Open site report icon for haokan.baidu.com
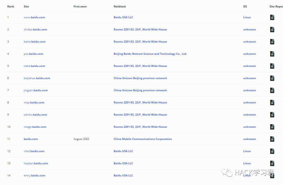This screenshot has height=185, width=283. point(272,163)
